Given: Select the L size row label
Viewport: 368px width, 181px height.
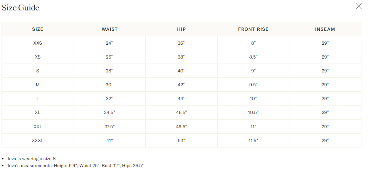Looking at the screenshot, I should 37,99.
